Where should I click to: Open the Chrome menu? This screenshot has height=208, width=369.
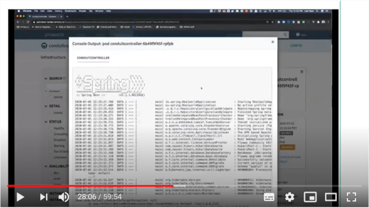tap(27, 11)
